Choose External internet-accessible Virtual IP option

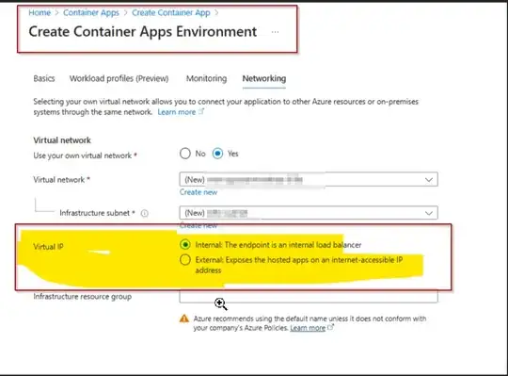click(x=185, y=259)
